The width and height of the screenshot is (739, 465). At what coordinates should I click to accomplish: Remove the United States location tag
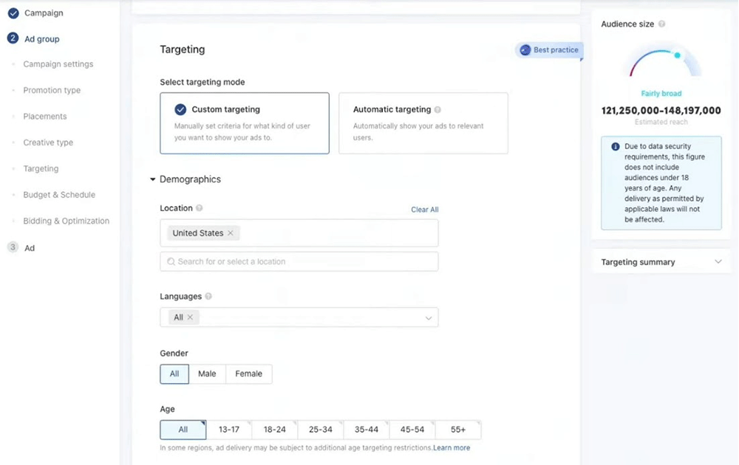pyautogui.click(x=231, y=233)
